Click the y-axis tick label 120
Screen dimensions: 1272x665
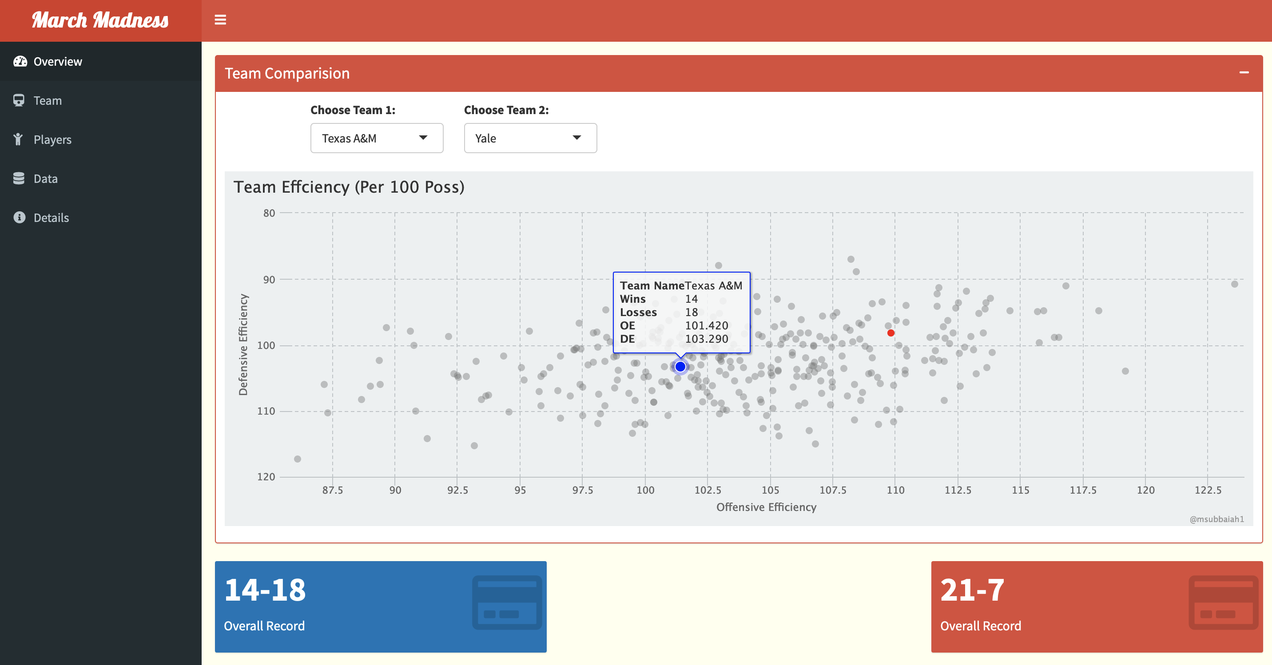point(266,476)
